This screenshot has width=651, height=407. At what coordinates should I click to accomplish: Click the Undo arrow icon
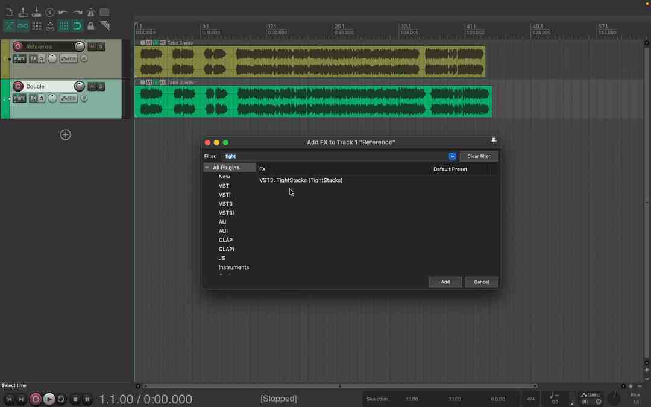[x=63, y=12]
